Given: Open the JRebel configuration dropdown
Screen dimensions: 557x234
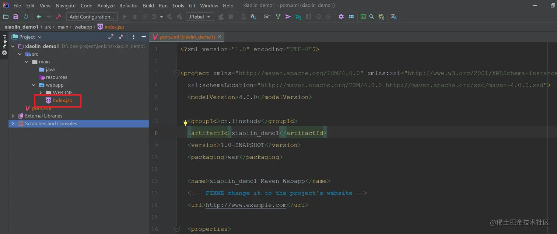Looking at the screenshot, I should point(200,17).
